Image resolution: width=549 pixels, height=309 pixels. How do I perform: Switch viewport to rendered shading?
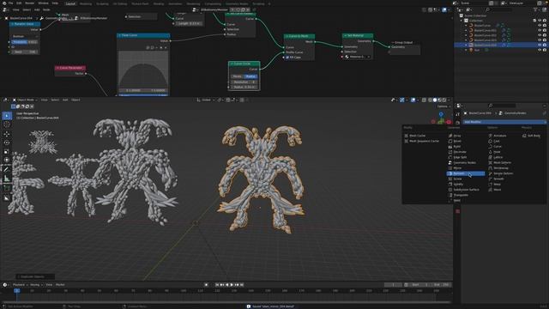pyautogui.click(x=444, y=100)
